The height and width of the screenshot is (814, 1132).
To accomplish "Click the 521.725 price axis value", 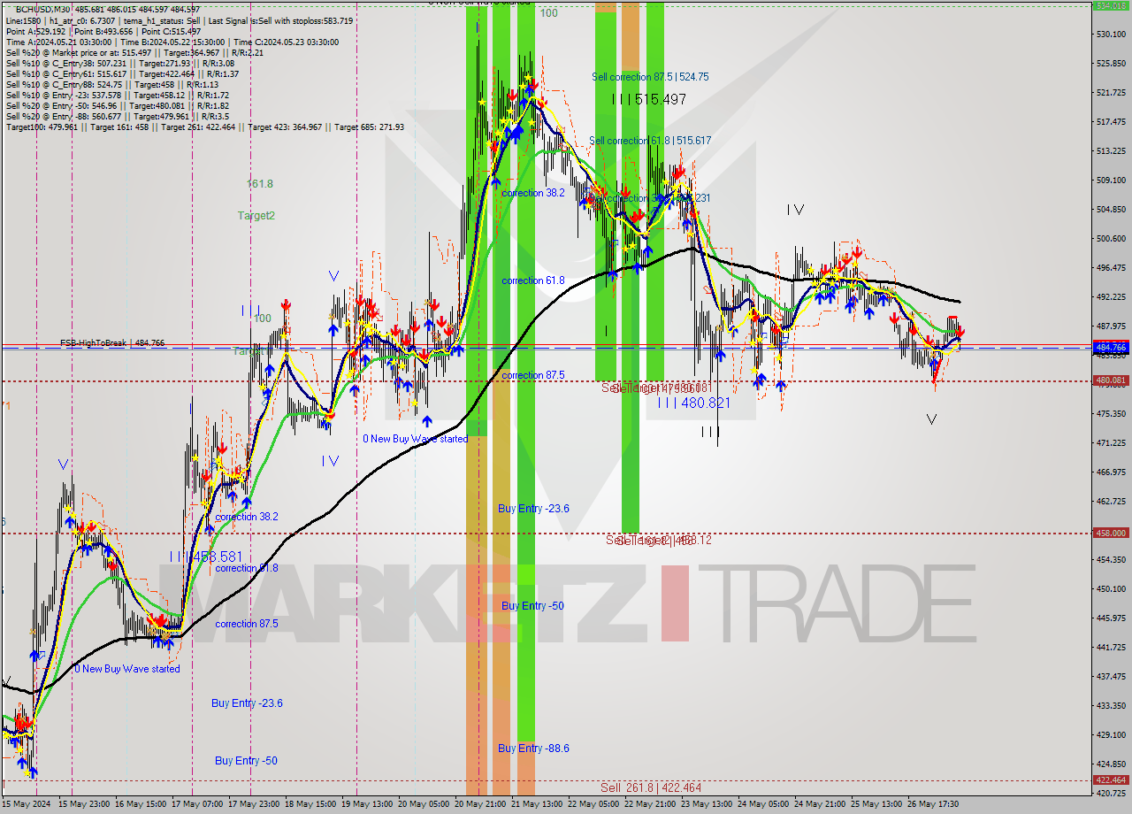I will point(1111,92).
